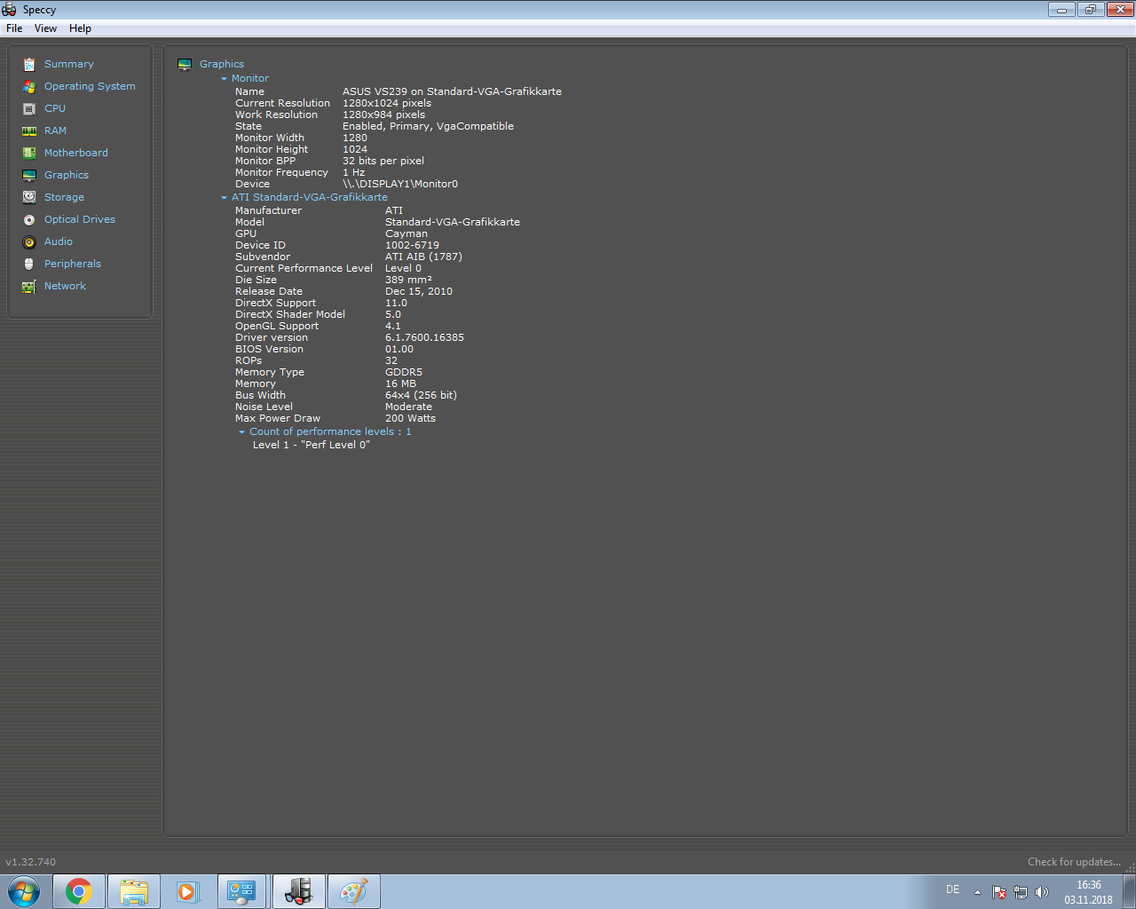Open the View menu
Image resolution: width=1136 pixels, height=909 pixels.
[45, 28]
